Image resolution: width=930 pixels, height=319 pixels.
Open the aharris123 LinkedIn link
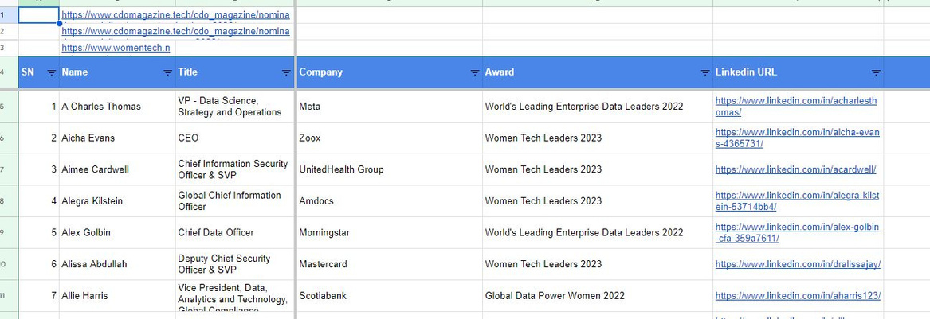[x=798, y=296]
